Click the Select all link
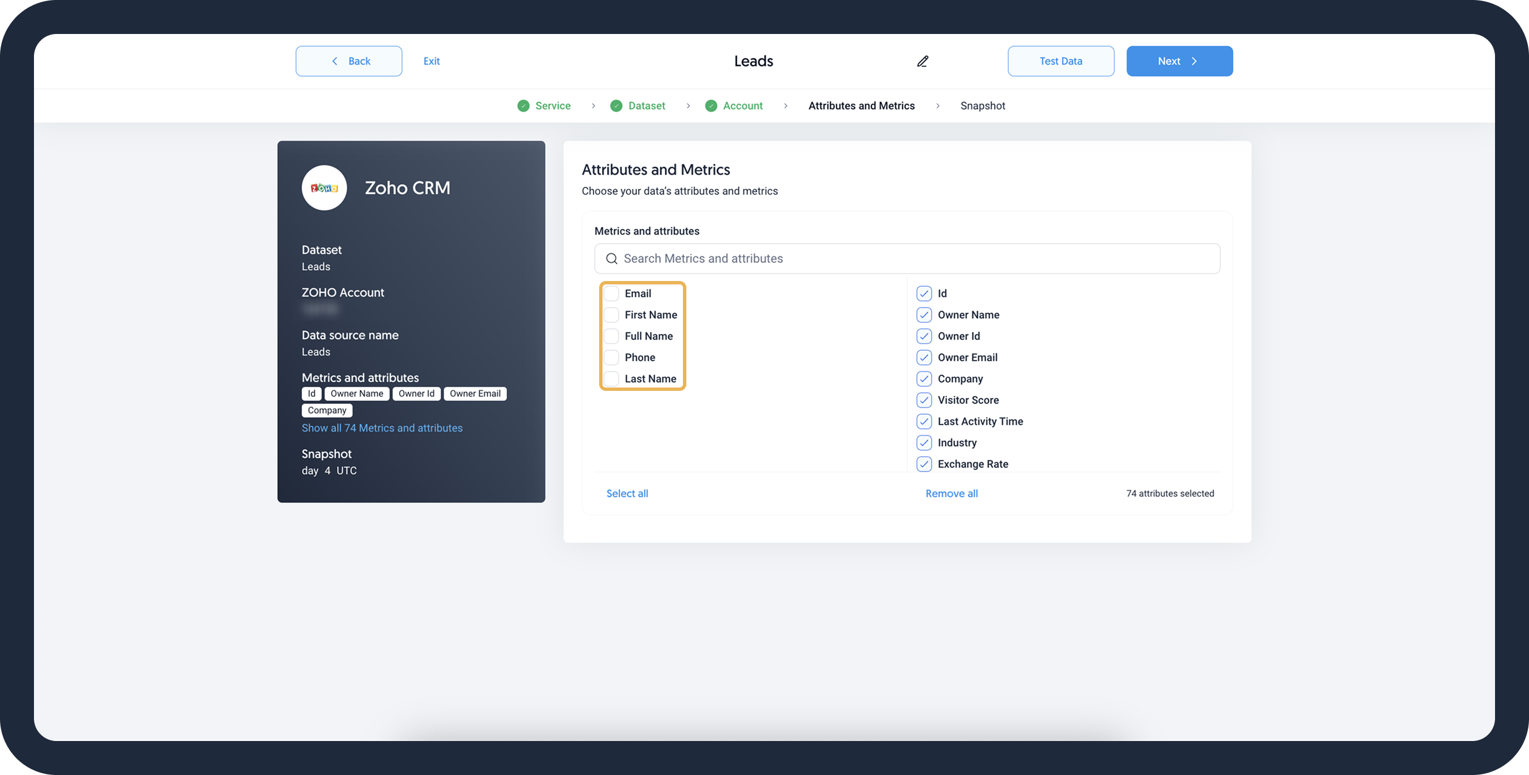1529x775 pixels. 627,493
